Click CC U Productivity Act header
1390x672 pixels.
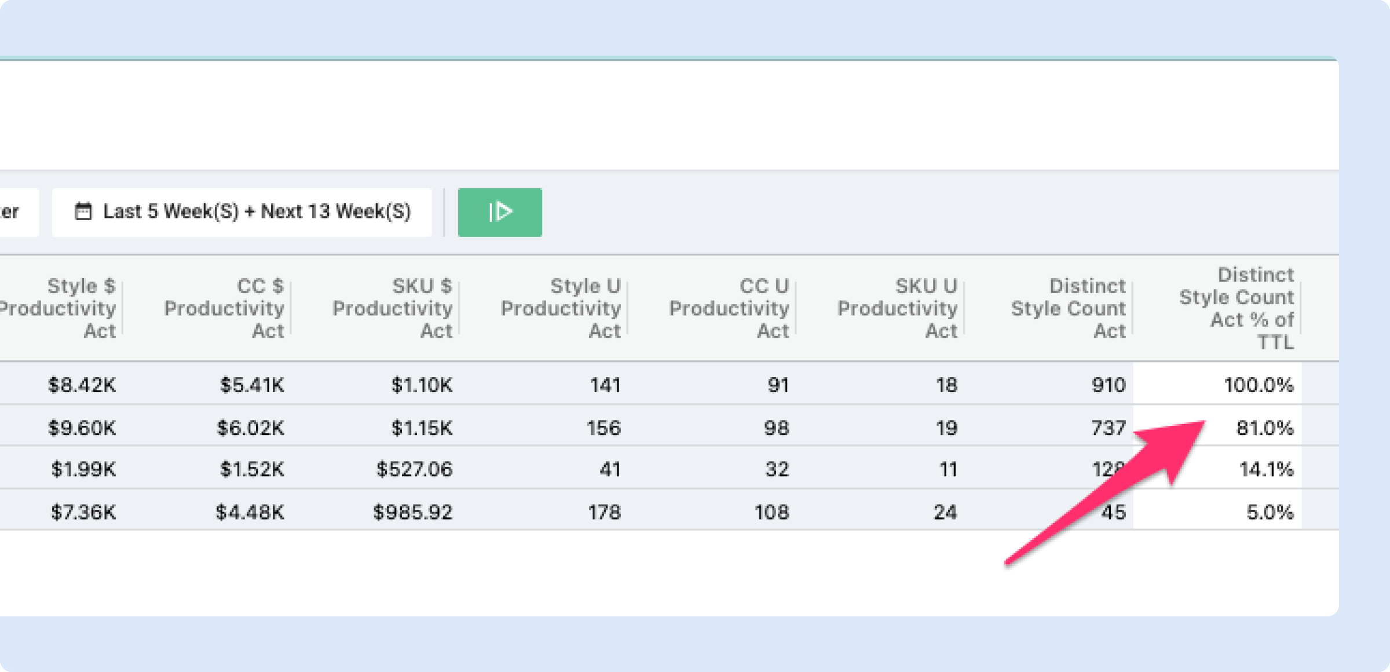729,308
